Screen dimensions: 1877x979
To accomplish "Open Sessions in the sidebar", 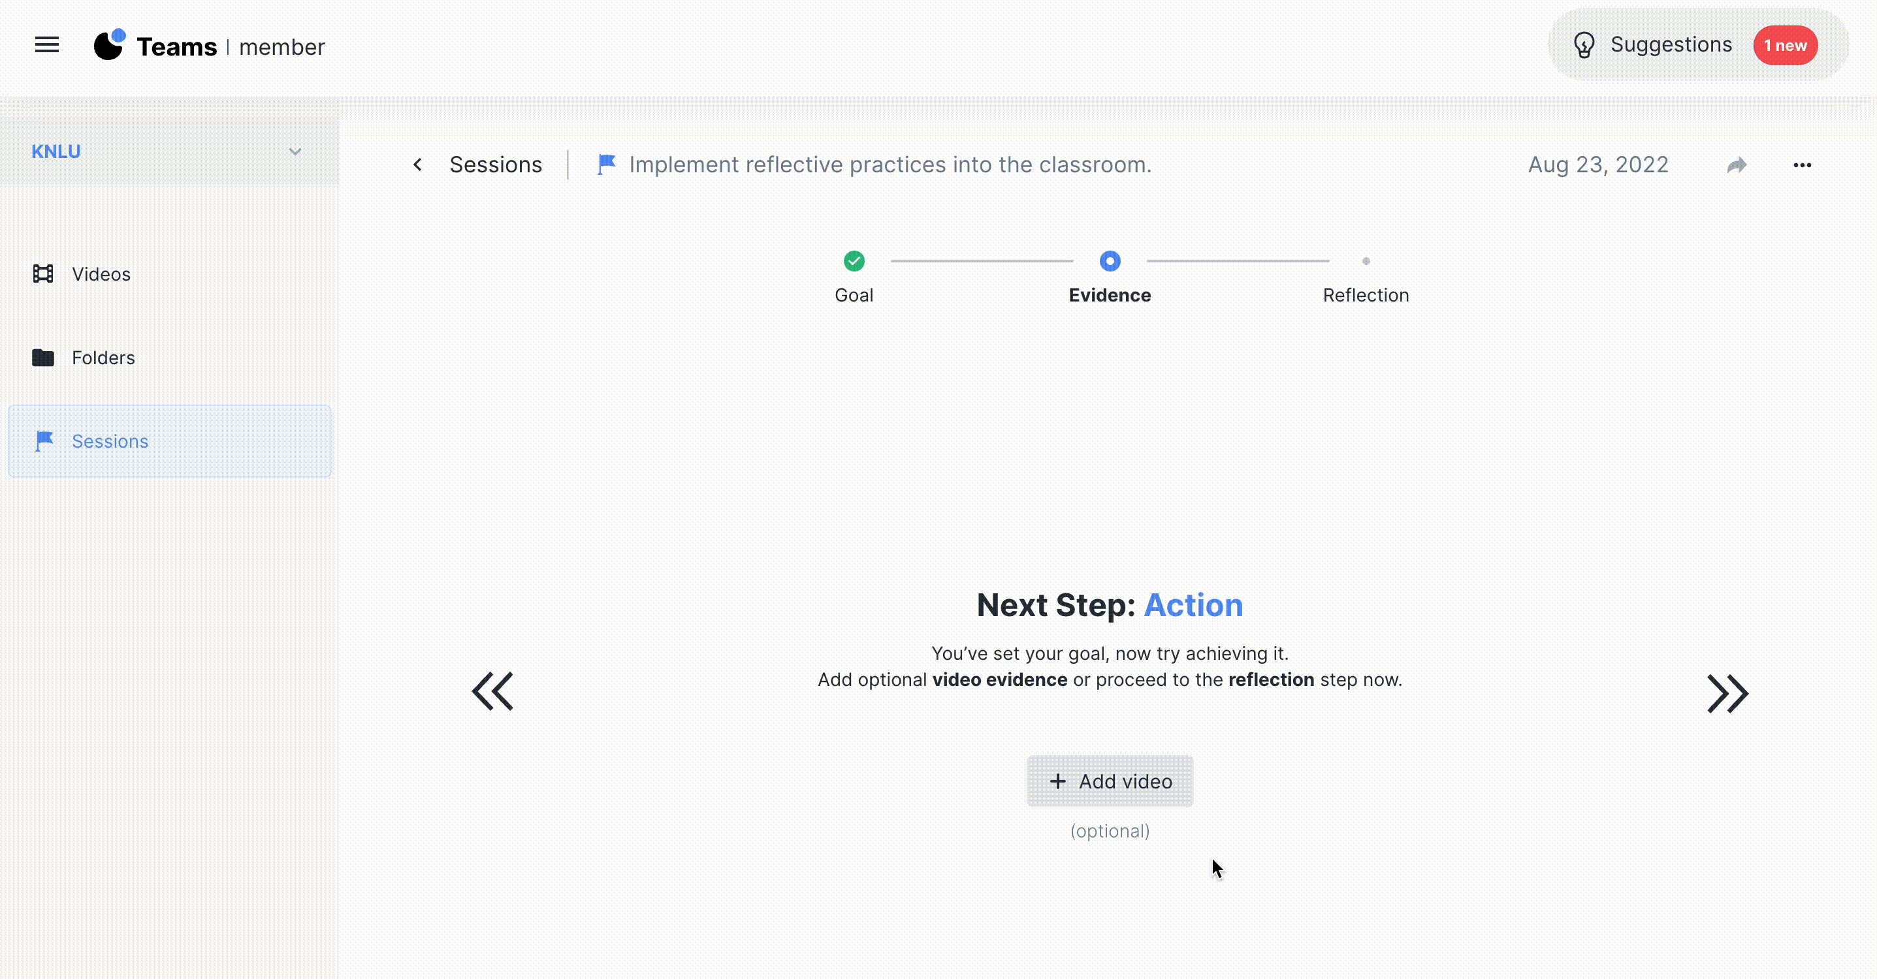I will point(110,441).
